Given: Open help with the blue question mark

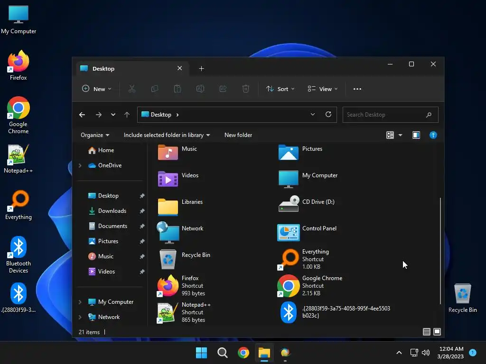Looking at the screenshot, I should tap(433, 135).
